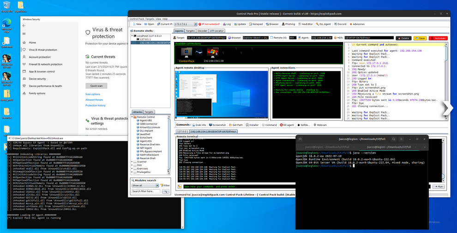The width and height of the screenshot is (457, 233).
Task: Click Kill agent in the Commands bar
Action: click(287, 125)
